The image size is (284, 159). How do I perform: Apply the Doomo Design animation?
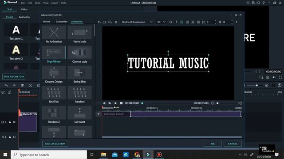click(x=54, y=75)
